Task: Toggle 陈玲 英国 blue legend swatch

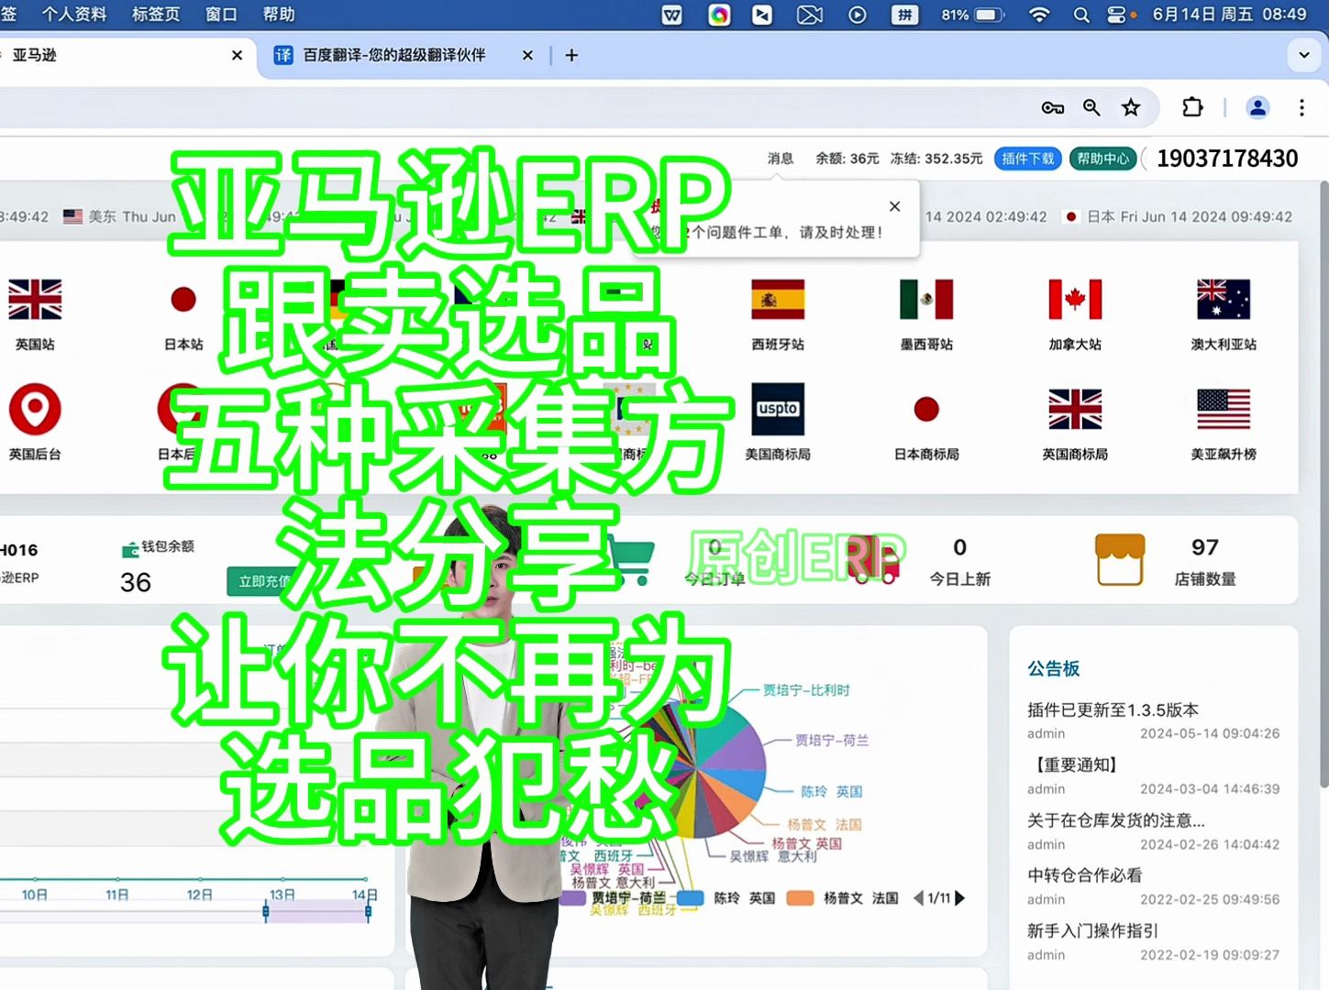Action: tap(690, 898)
